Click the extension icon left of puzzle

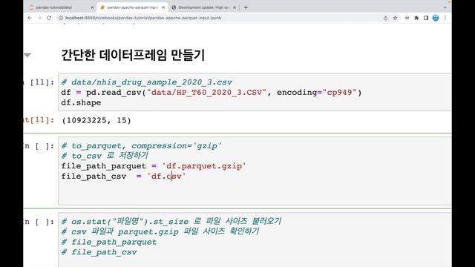[407, 18]
